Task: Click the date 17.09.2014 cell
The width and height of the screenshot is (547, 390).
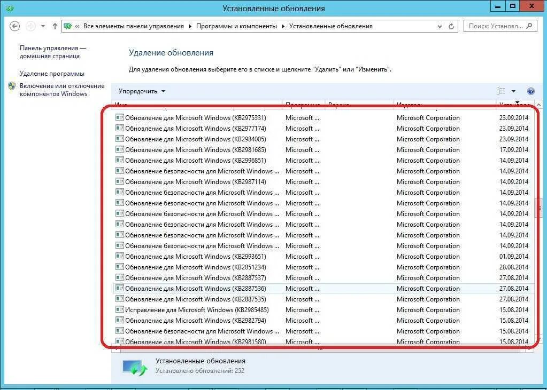Action: pyautogui.click(x=514, y=150)
